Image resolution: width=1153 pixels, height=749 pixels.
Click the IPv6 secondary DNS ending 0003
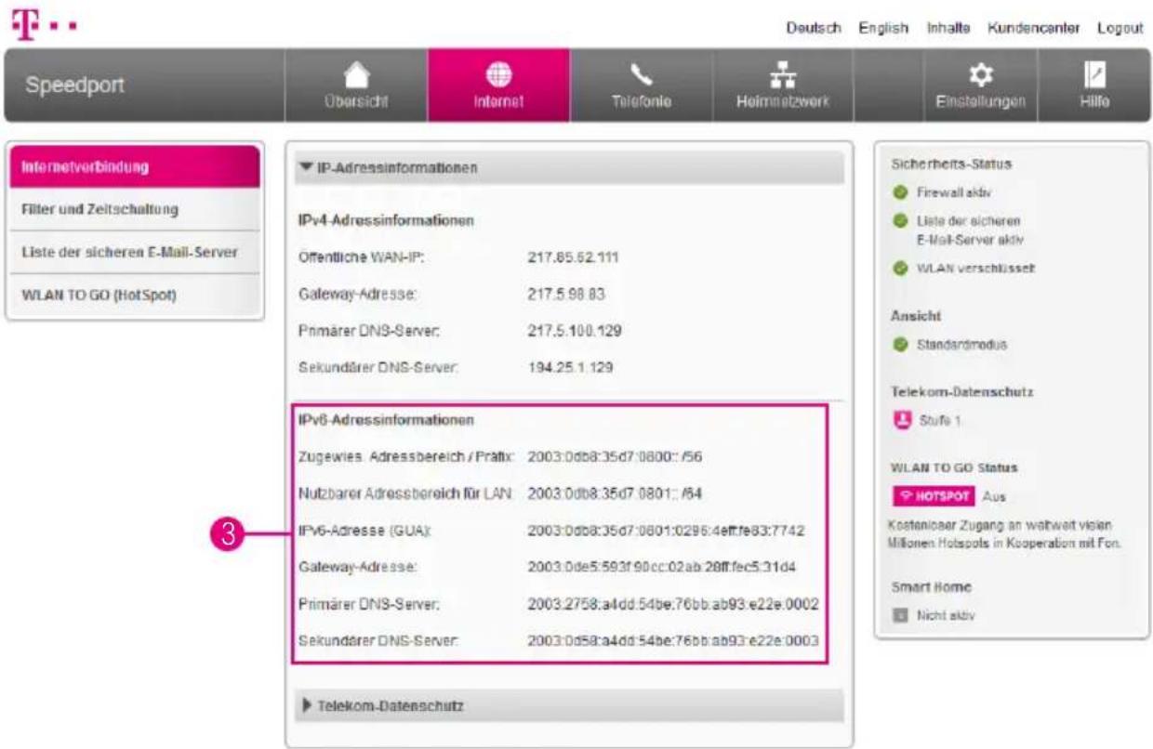pos(672,641)
